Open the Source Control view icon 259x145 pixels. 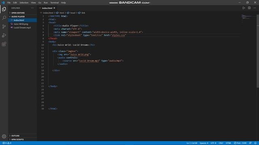4,27
